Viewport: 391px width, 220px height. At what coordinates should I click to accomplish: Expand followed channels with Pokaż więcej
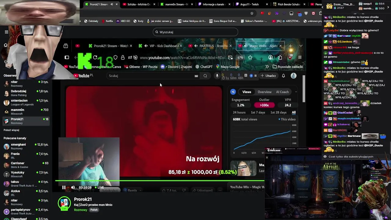[x=11, y=130]
